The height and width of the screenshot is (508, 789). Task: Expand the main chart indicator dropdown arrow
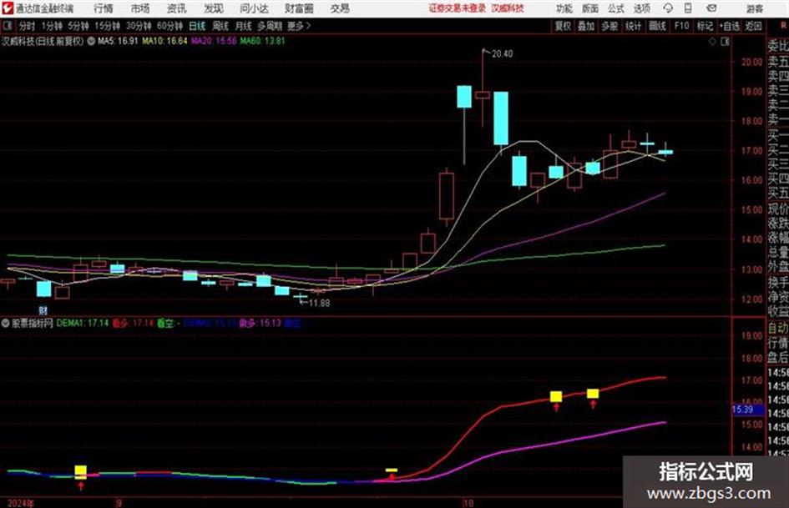[91, 41]
